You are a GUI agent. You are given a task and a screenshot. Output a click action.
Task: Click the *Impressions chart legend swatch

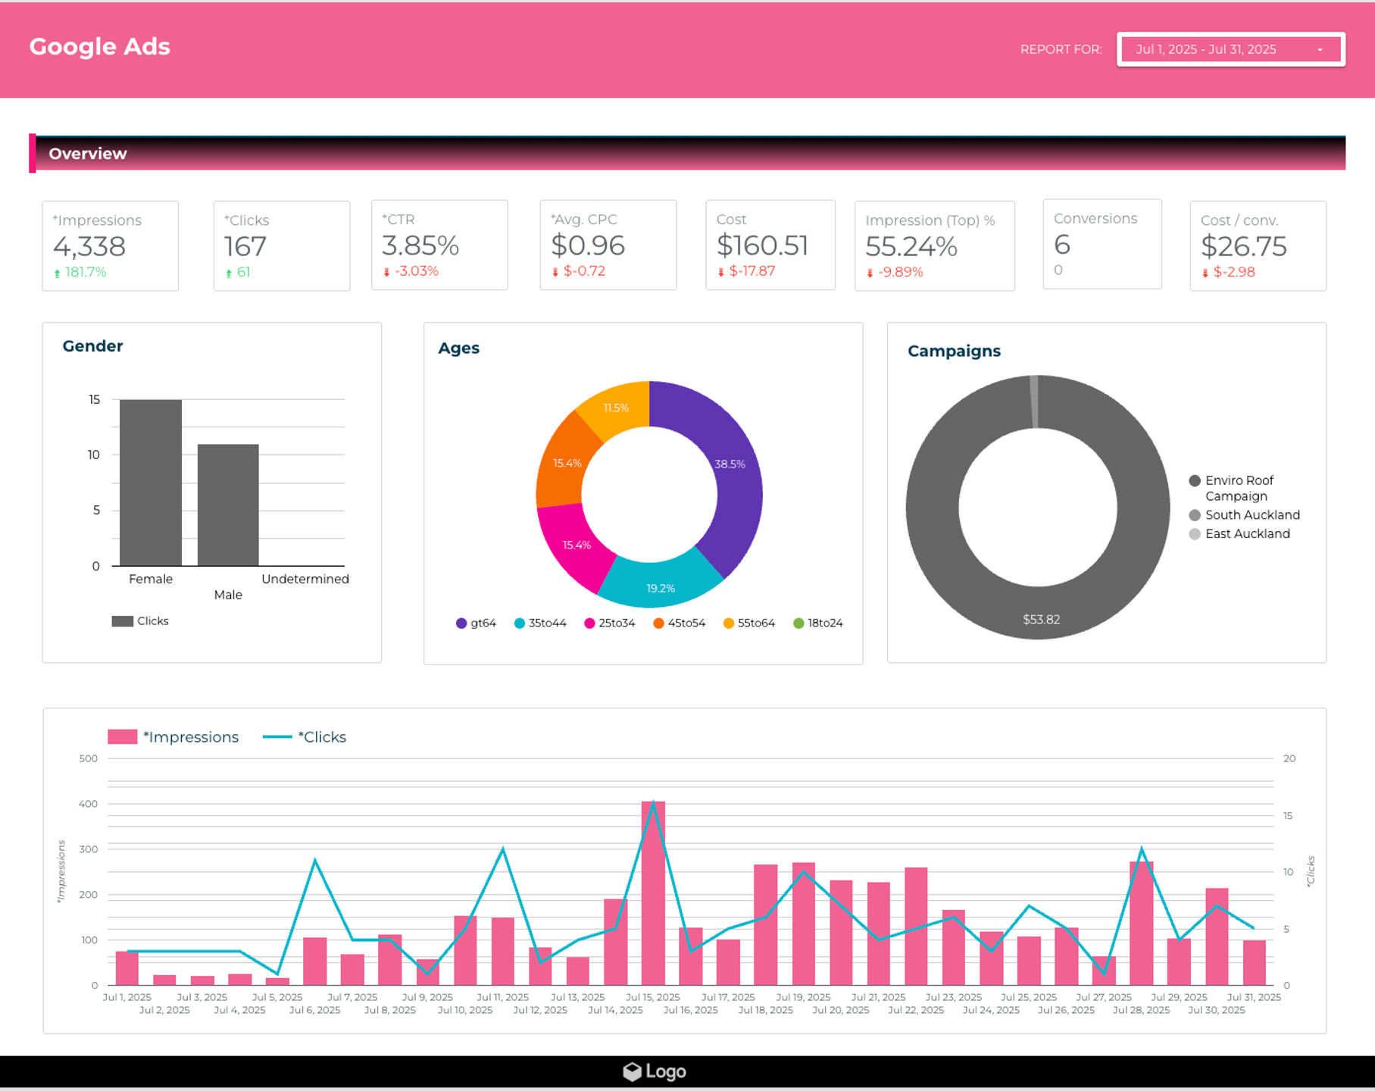[x=122, y=737]
